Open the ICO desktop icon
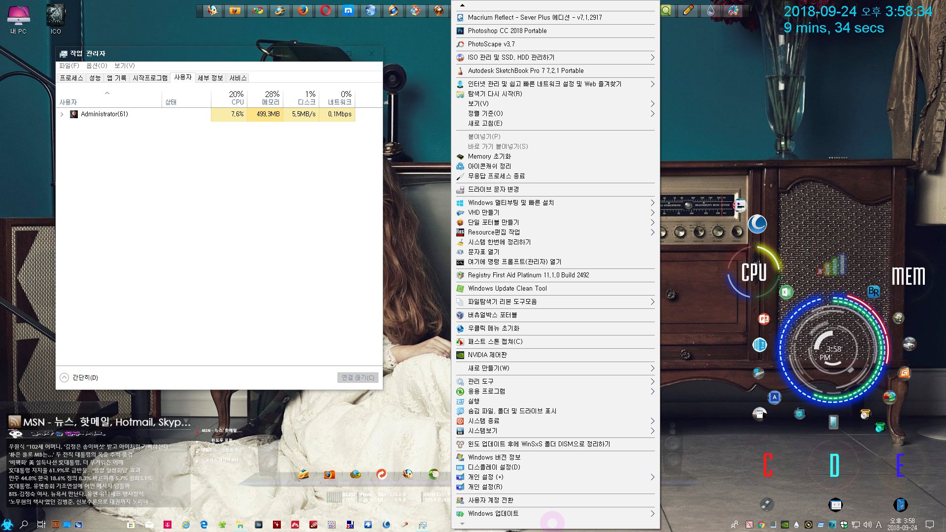 tap(56, 20)
